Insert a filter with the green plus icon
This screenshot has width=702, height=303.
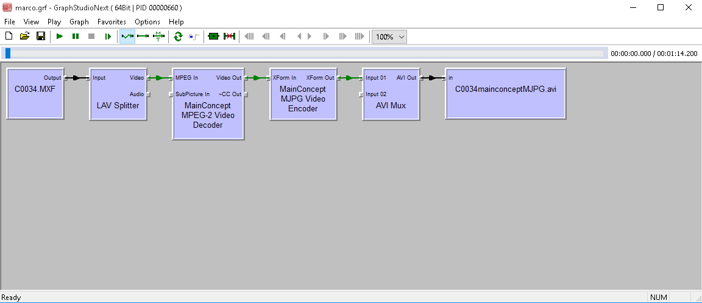213,37
